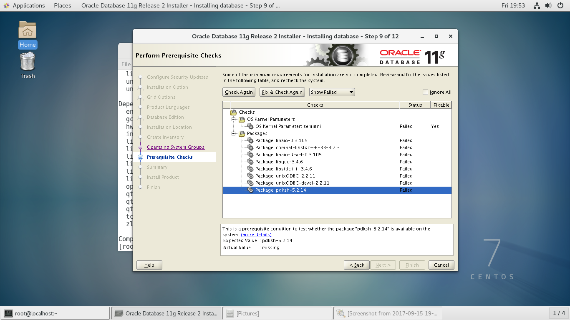Open the Places menu
The image size is (570, 320).
(63, 5)
